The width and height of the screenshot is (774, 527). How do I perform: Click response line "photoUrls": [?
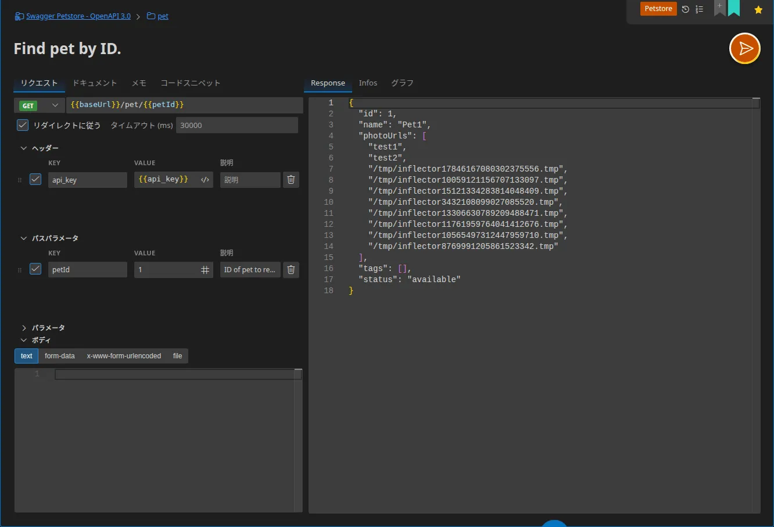[393, 136]
